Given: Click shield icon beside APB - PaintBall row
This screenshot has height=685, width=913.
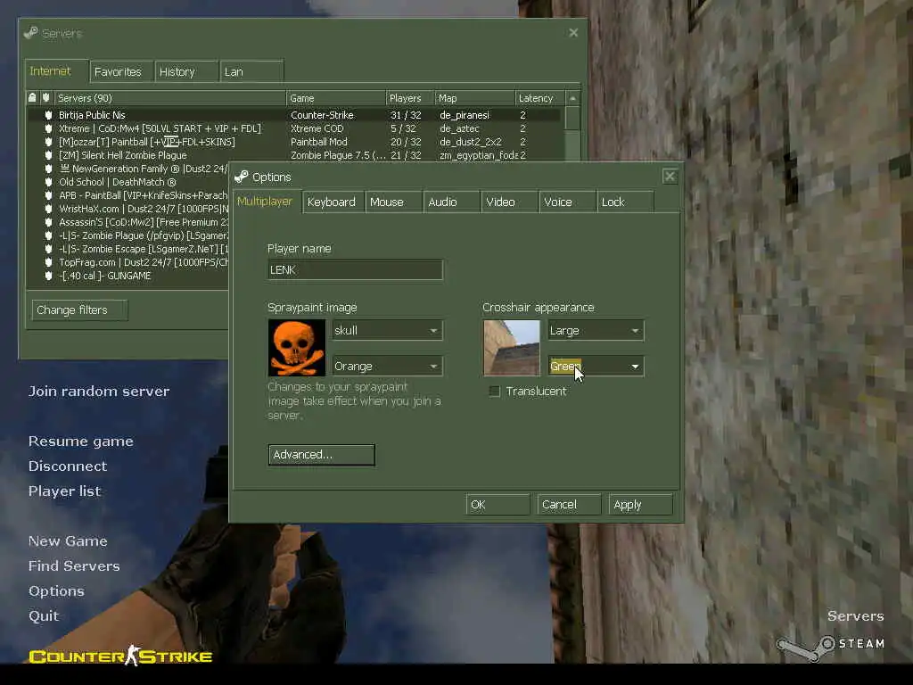Looking at the screenshot, I should click(48, 195).
